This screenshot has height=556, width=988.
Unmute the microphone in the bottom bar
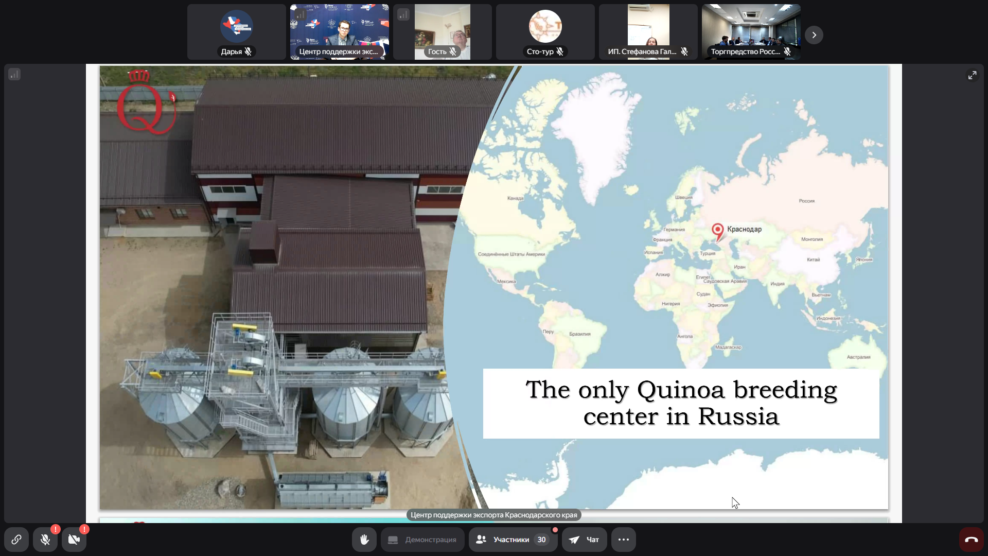click(x=45, y=540)
